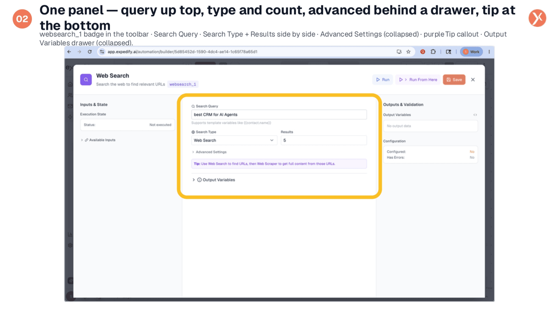
Task: Click the 'Configured:' row
Action: (430, 152)
